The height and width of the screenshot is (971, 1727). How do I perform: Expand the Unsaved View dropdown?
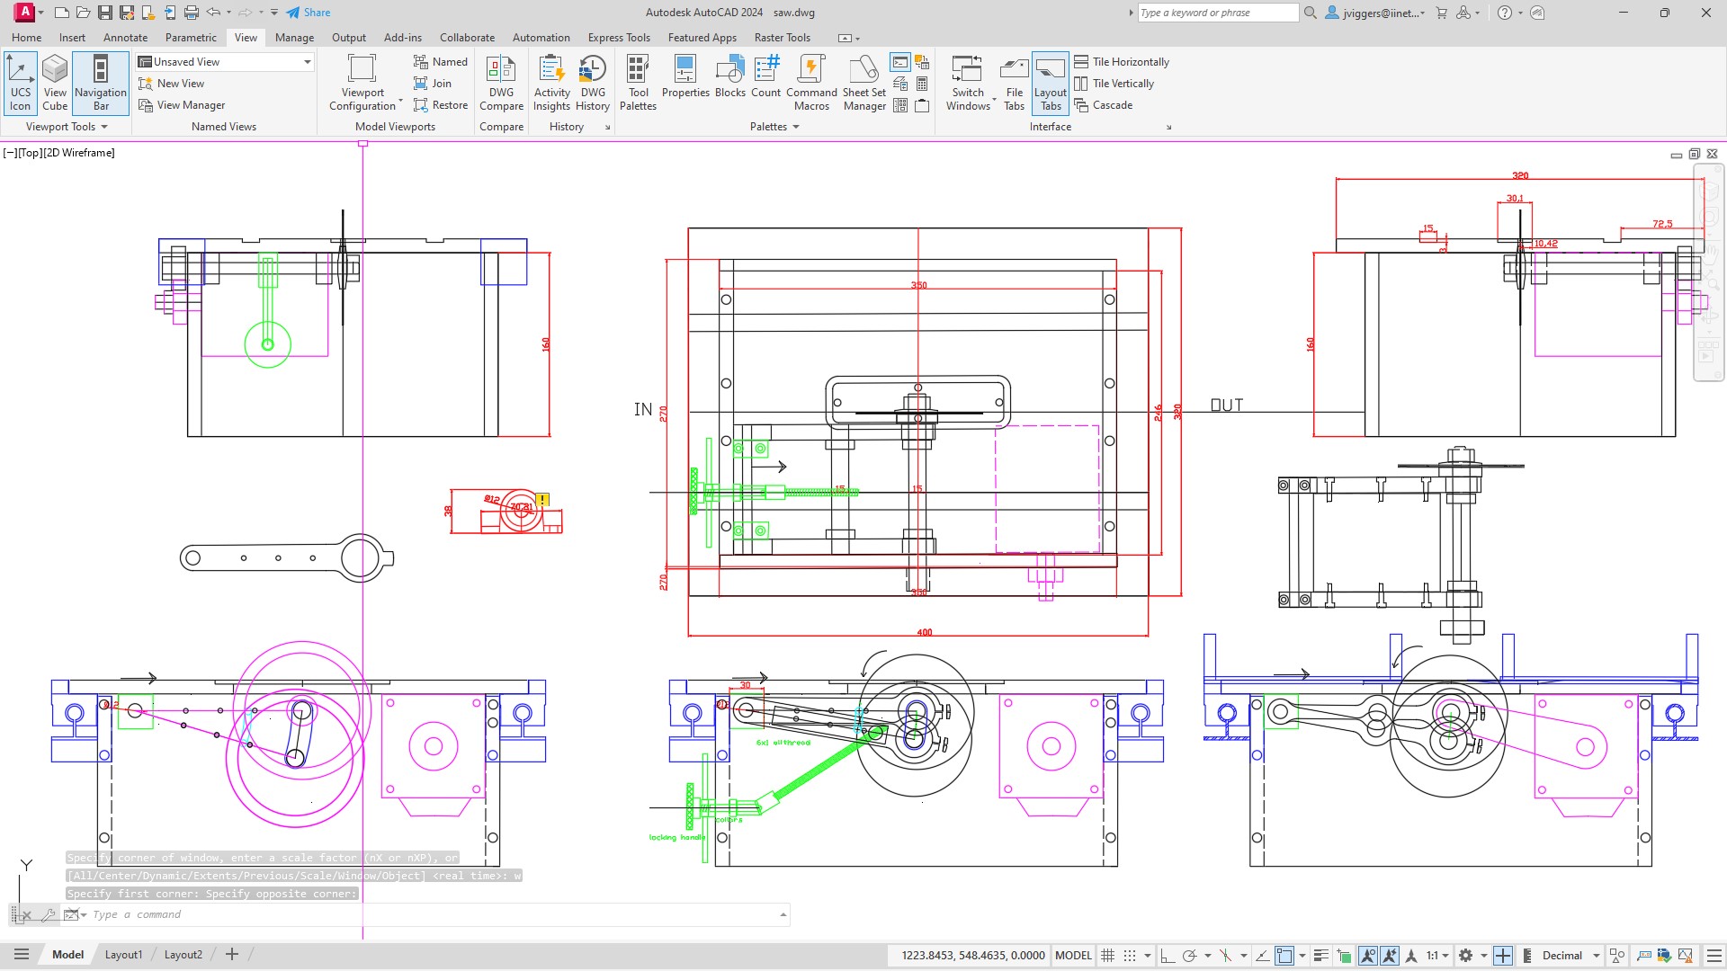click(x=307, y=62)
